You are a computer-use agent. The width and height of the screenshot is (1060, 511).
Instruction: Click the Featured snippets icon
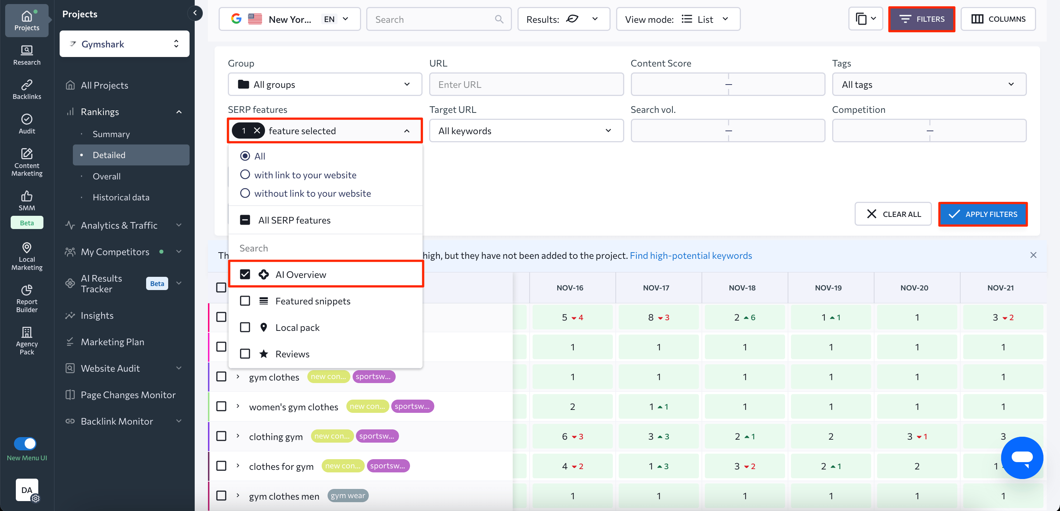(x=264, y=301)
